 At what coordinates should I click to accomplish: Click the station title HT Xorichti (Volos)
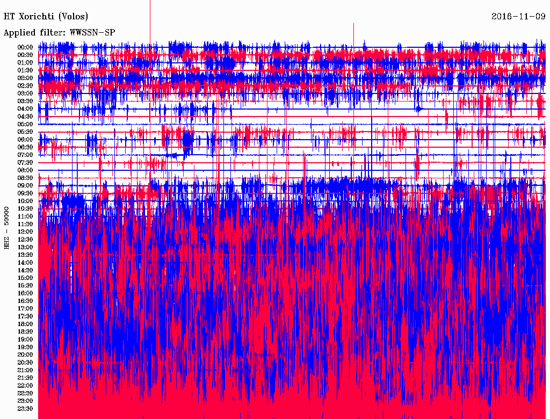(x=46, y=17)
